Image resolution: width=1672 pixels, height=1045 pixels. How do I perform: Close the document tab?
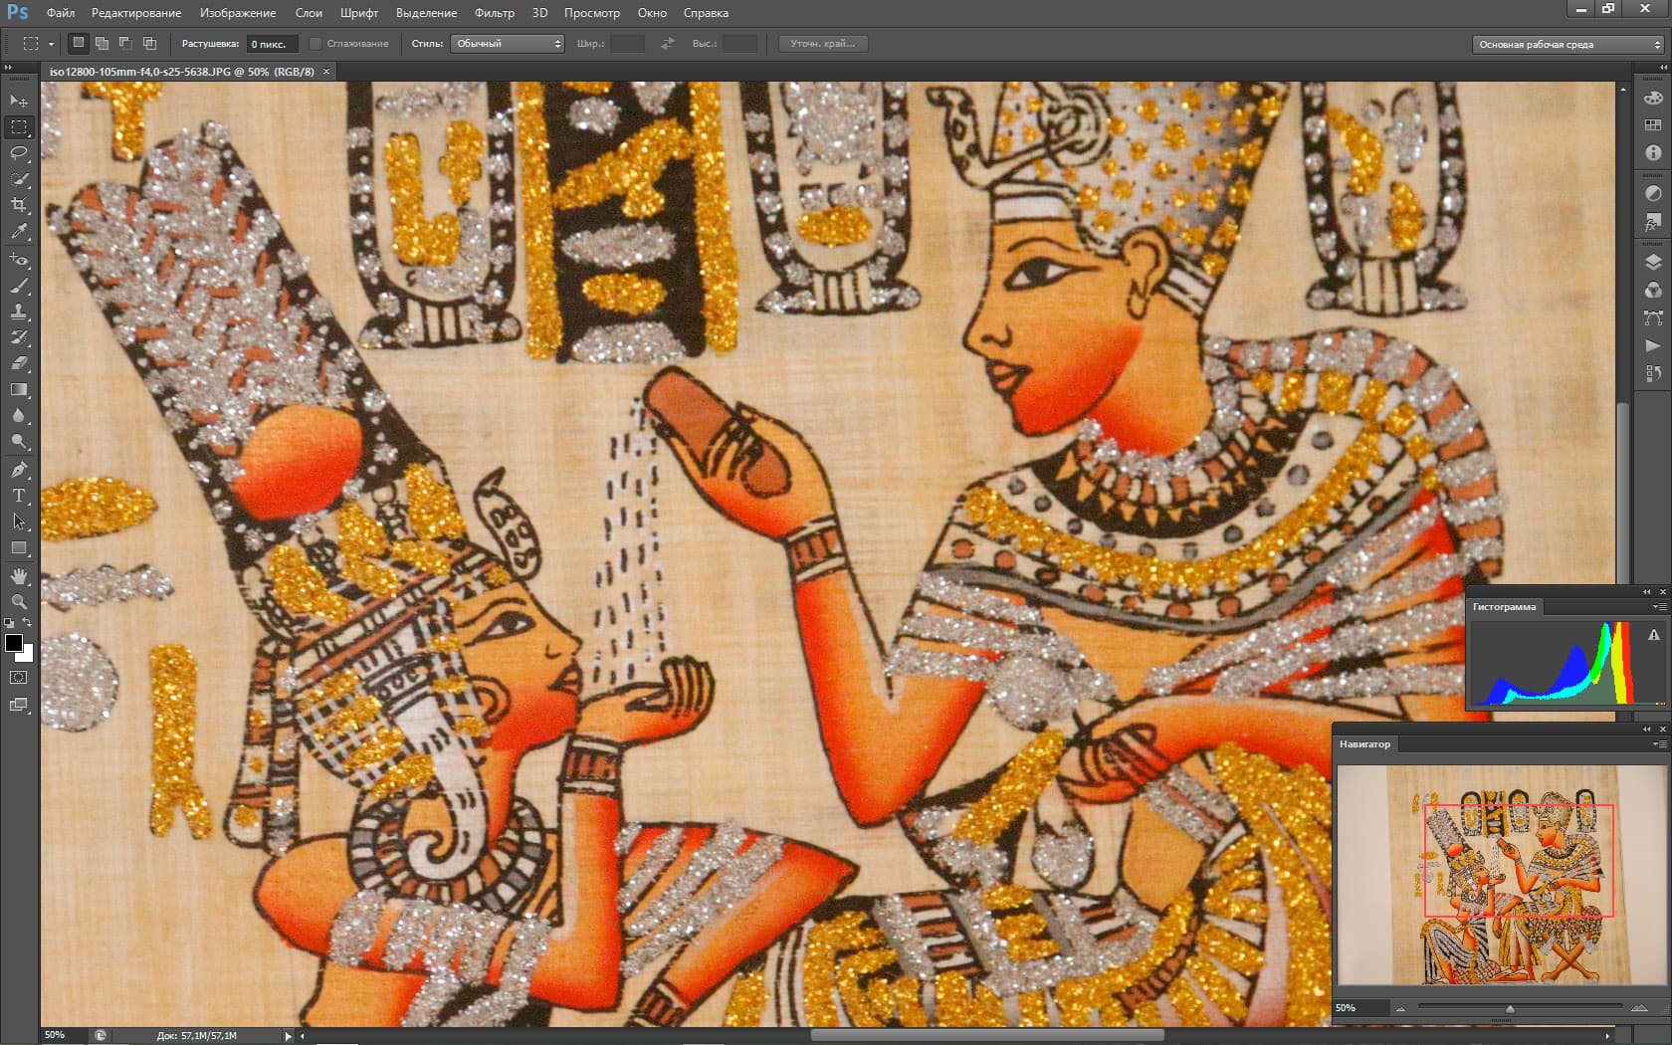[326, 72]
